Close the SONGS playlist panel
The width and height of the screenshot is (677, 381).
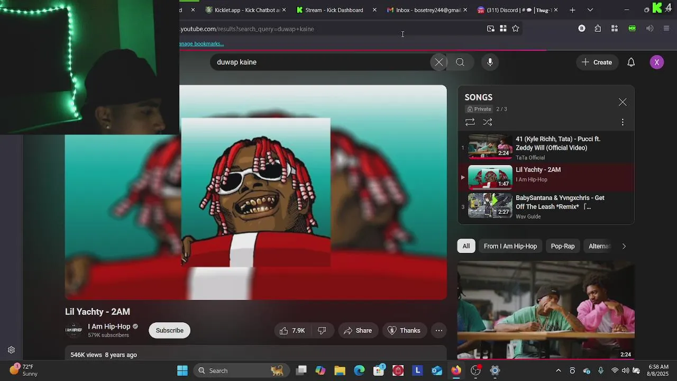pos(623,102)
